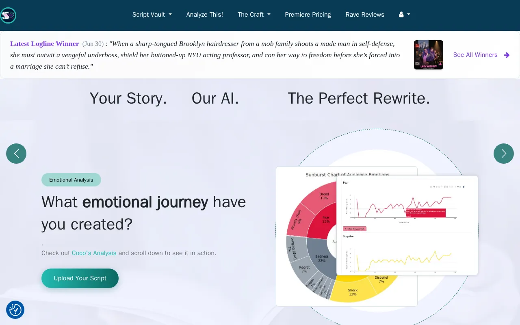Select the Shock 13% slice in the sunburst
This screenshot has width=520, height=325.
click(x=352, y=292)
